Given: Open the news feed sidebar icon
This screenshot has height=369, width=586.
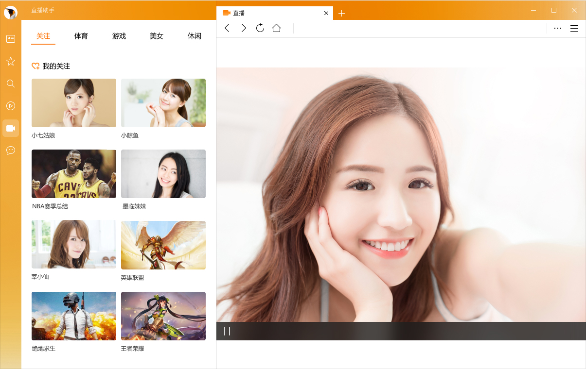Looking at the screenshot, I should coord(11,39).
